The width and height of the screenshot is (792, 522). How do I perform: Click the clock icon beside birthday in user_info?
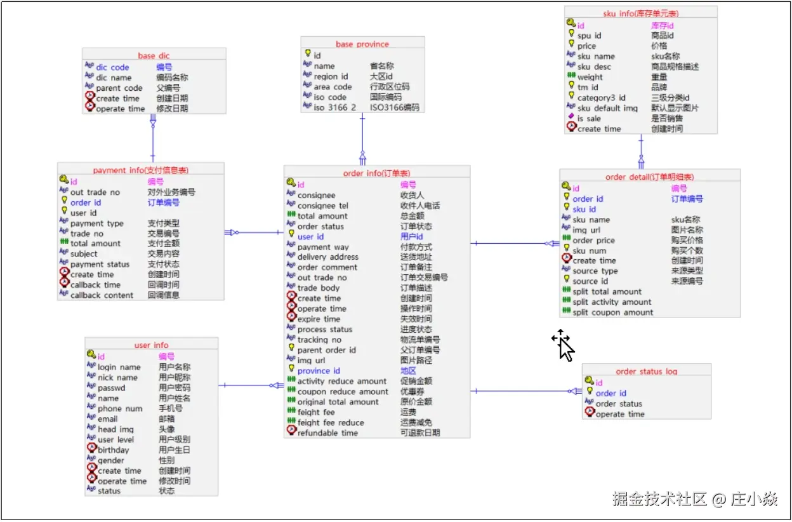tap(91, 449)
